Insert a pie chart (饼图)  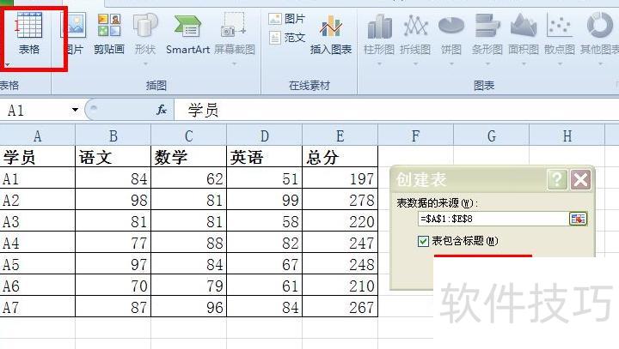coord(450,33)
